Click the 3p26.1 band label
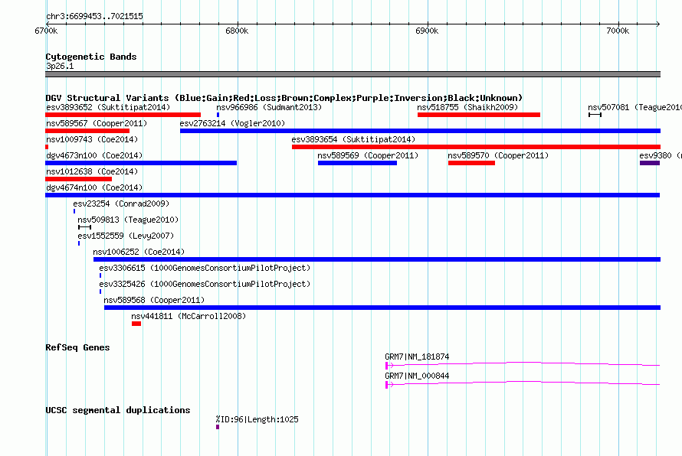Image resolution: width=682 pixels, height=456 pixels. pos(60,66)
